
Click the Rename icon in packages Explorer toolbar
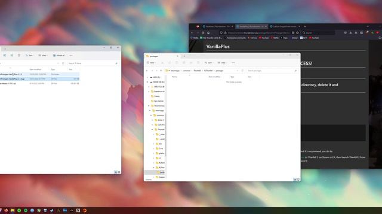point(184,62)
